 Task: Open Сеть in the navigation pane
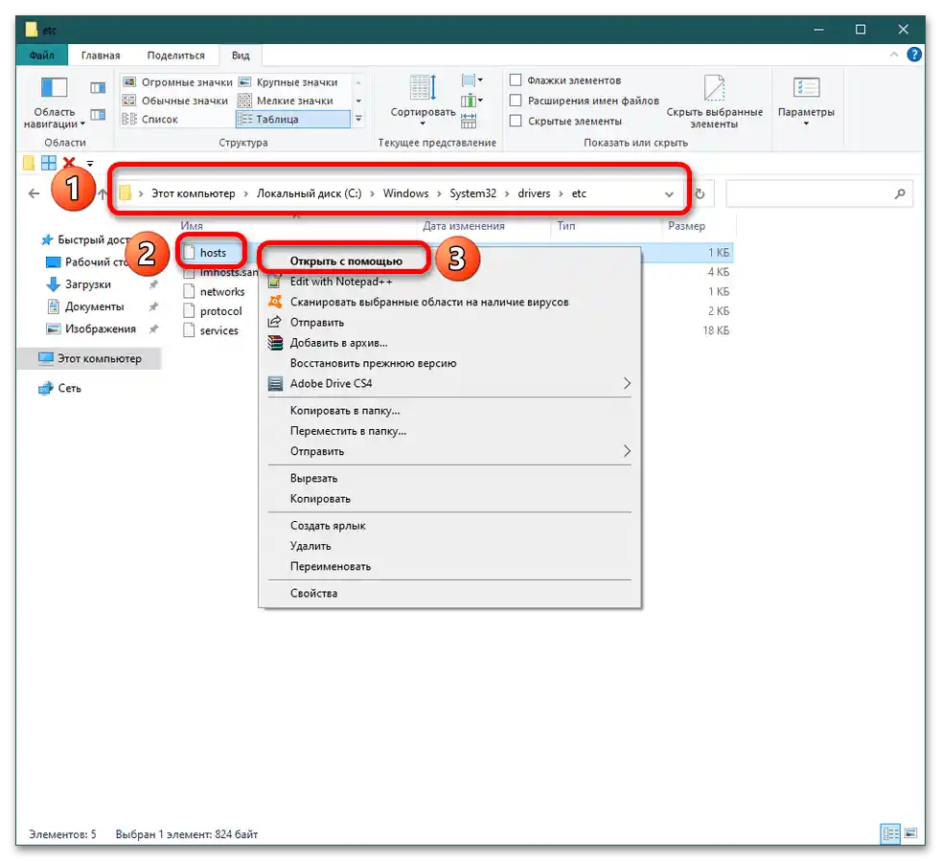click(x=69, y=388)
